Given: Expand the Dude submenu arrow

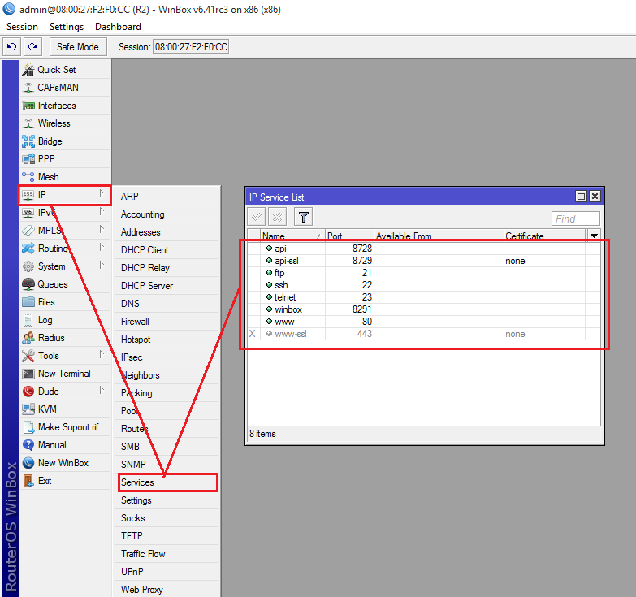Looking at the screenshot, I should [x=102, y=391].
